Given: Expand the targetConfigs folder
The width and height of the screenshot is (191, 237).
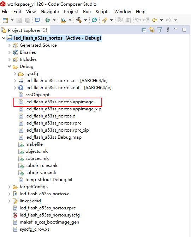Looking at the screenshot, I should click(x=9, y=187).
